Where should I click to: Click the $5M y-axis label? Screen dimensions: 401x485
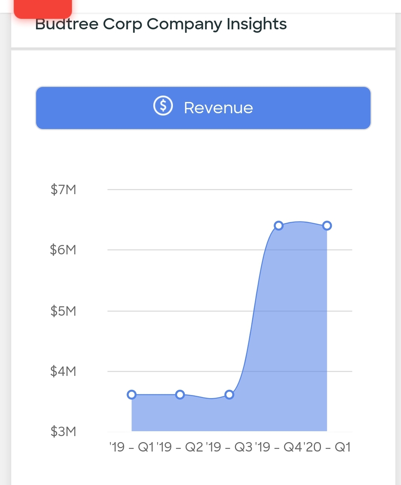[64, 311]
